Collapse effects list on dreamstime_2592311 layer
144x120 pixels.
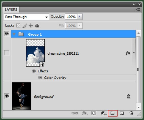click(x=134, y=53)
